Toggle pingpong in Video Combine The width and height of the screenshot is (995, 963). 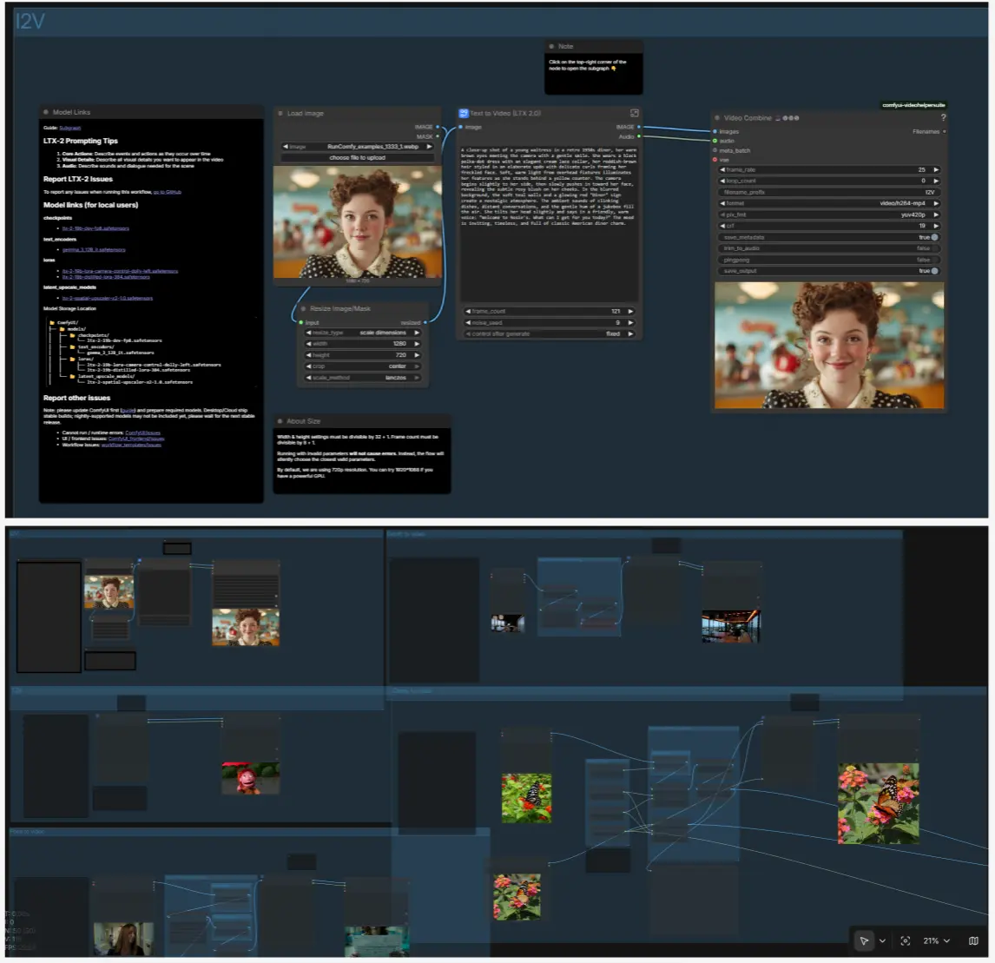(829, 260)
